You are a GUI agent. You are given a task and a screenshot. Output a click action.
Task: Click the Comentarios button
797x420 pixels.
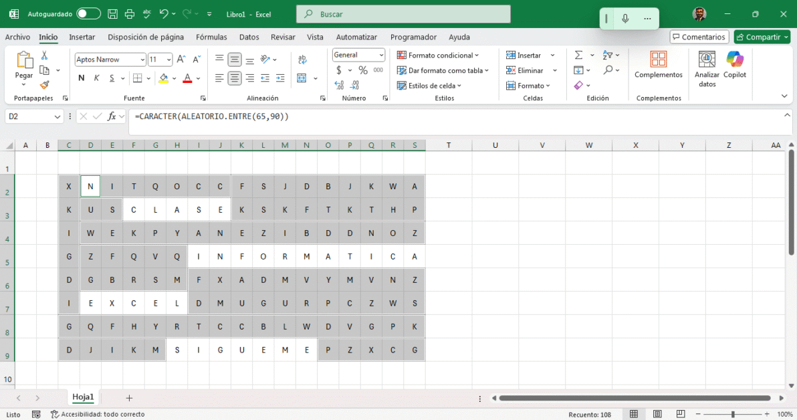[699, 37]
